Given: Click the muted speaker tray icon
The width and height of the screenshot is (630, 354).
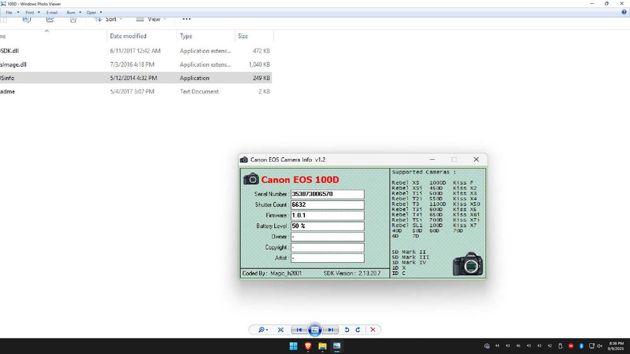Looking at the screenshot, I should pos(600,346).
